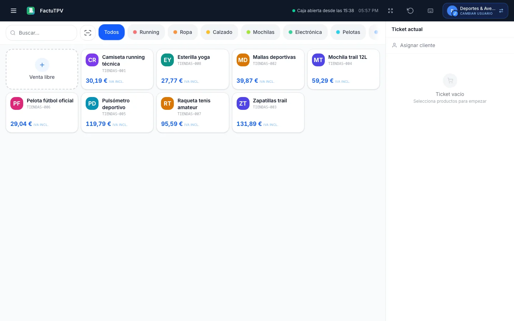Click the FactuTPV logo icon
The height and width of the screenshot is (321, 514).
(31, 11)
